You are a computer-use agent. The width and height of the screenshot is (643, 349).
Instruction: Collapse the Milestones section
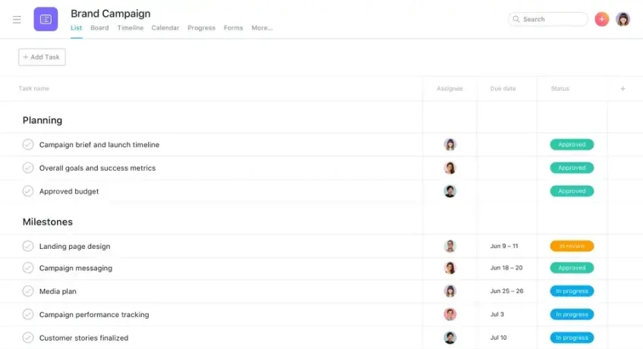[47, 222]
